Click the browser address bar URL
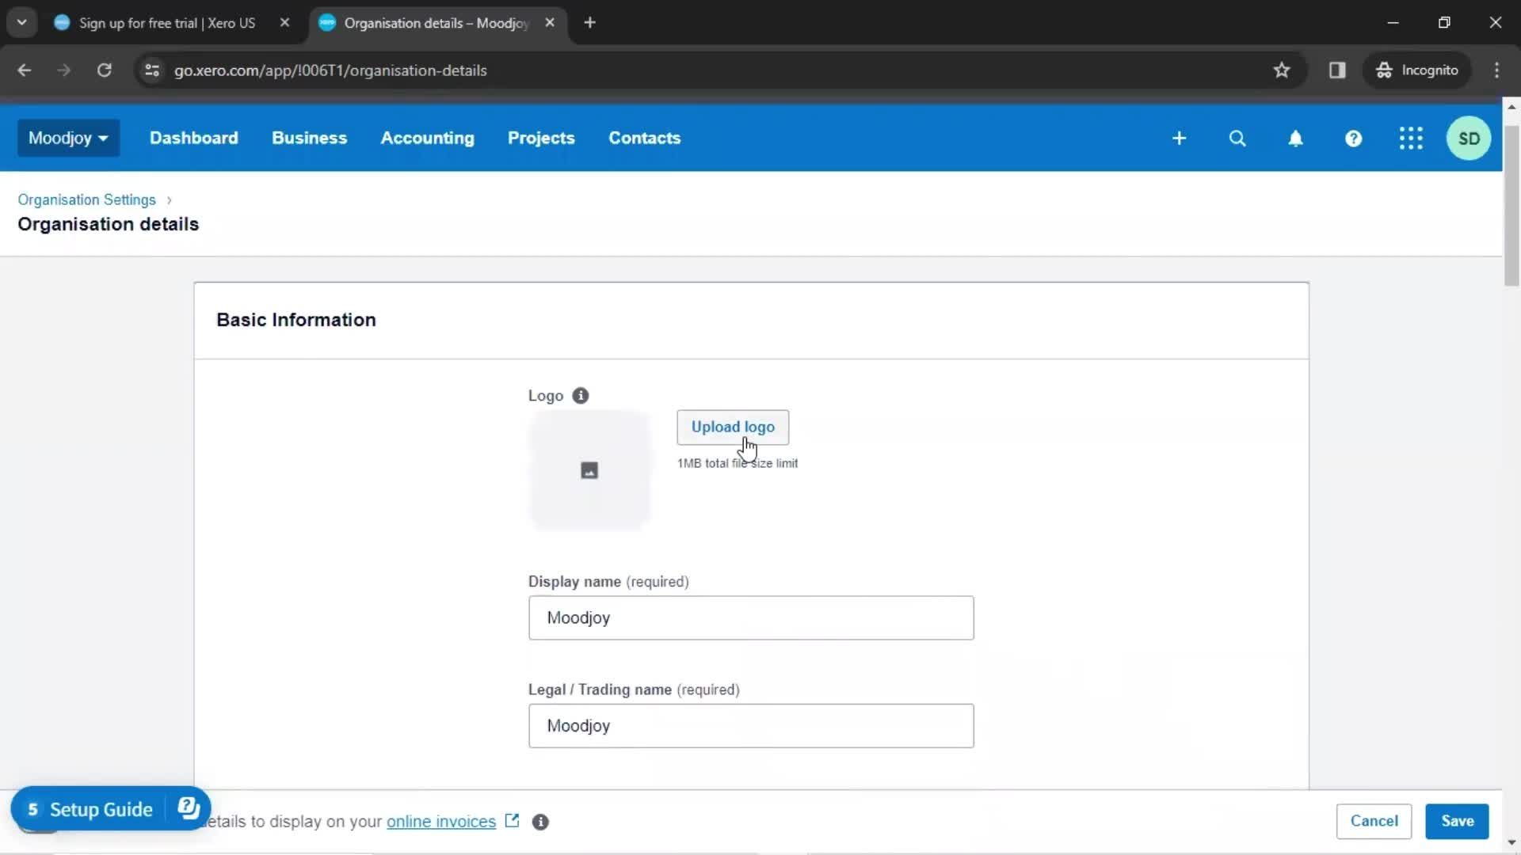 (x=330, y=70)
